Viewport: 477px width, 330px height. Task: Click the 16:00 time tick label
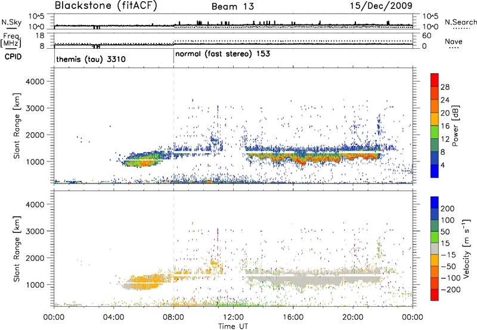pos(293,317)
